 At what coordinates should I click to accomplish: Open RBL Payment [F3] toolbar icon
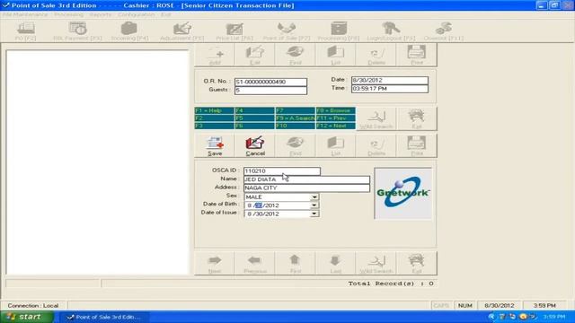point(77,31)
